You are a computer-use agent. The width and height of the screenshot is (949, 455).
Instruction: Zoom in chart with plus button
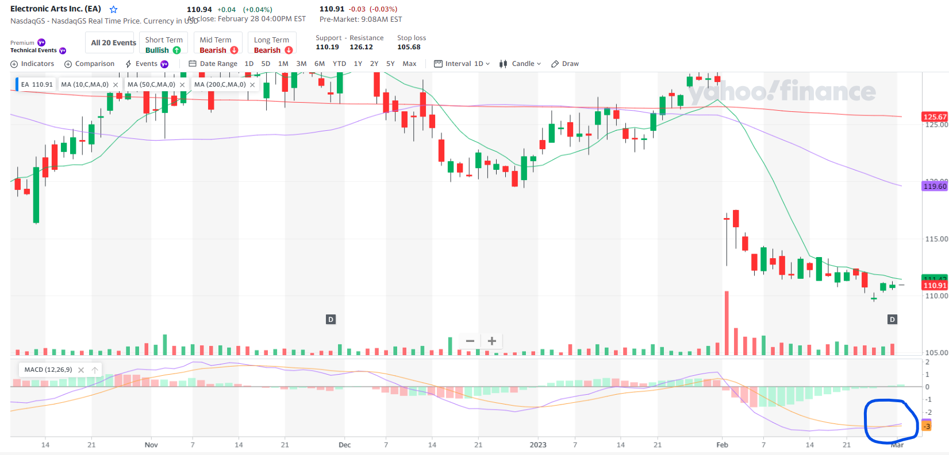(x=492, y=341)
